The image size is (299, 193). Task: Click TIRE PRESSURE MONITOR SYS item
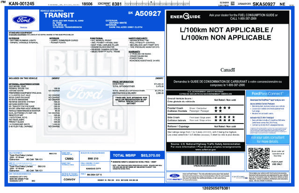point(144,47)
